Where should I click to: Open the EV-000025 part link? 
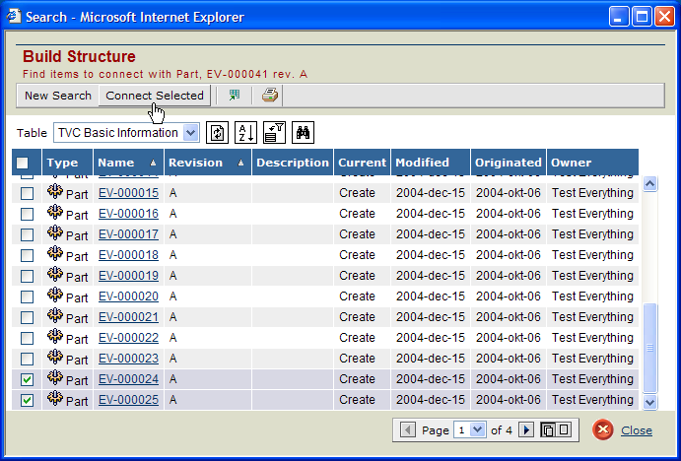(128, 400)
